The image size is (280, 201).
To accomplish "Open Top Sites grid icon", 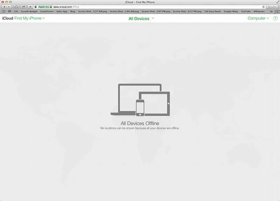I will (x=9, y=12).
